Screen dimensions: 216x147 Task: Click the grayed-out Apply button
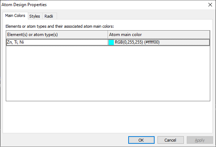[x=200, y=140]
